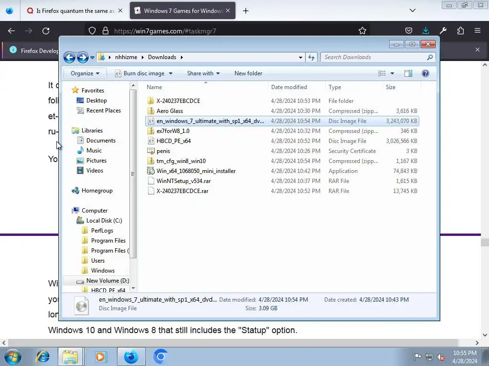Sort files by Size column
The image size is (489, 366).
(x=391, y=87)
